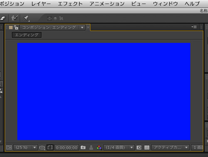Toggle Region of Interest button
The height and width of the screenshot is (157, 208).
(x=139, y=147)
